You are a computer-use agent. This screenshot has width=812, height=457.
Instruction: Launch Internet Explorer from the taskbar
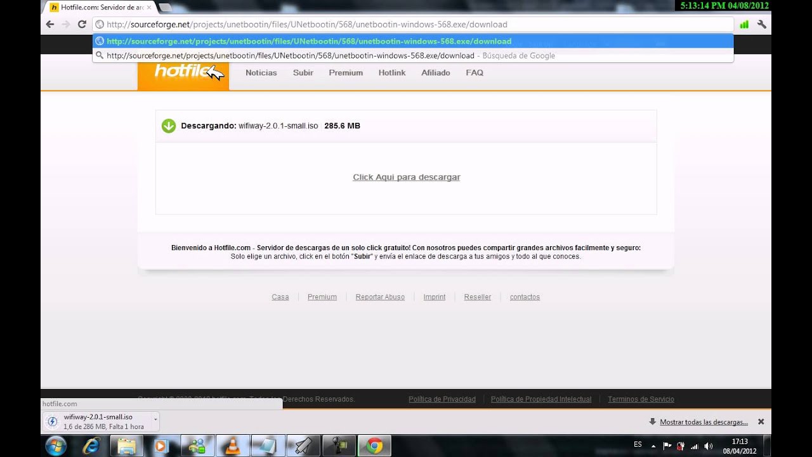point(91,446)
